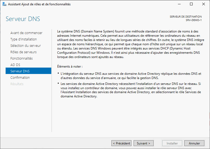Viewport: 210px width, 149px height.
Task: Continue with the Suivant button
Action: pos(143,143)
